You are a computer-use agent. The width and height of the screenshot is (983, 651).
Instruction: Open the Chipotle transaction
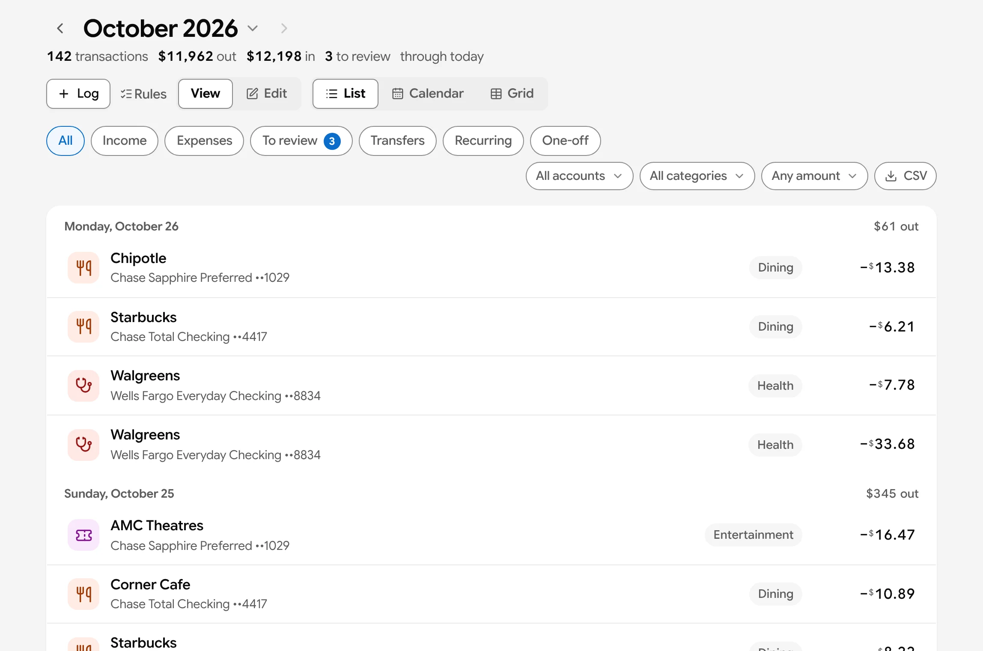pos(491,268)
